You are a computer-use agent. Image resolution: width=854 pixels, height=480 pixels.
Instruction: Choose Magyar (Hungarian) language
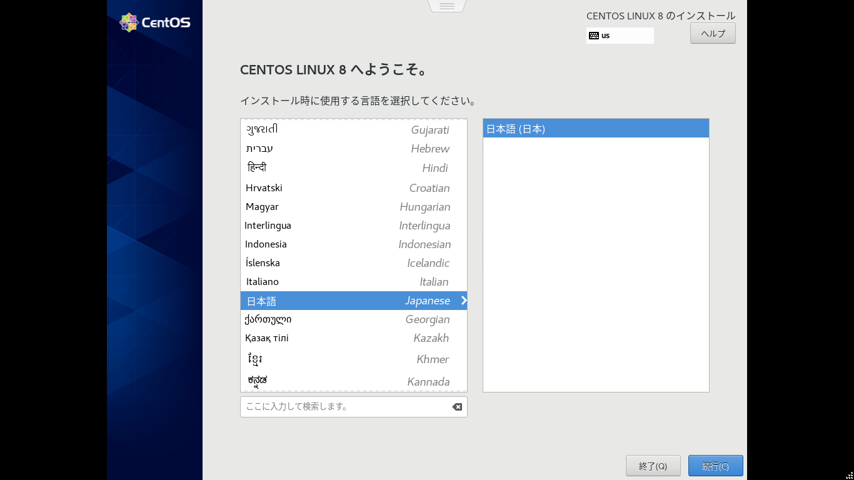pos(354,207)
